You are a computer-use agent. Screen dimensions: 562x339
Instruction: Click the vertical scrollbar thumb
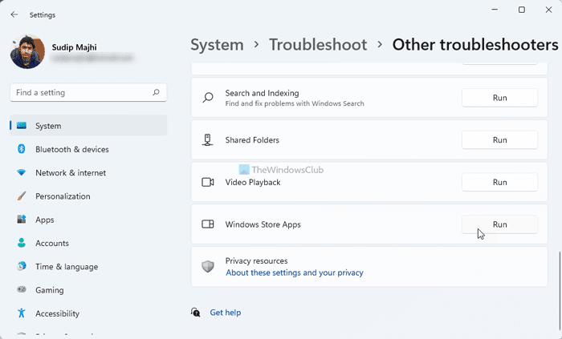(x=559, y=290)
